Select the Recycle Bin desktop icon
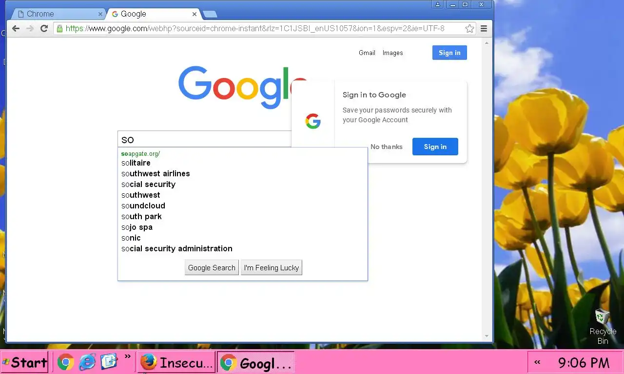 coord(603,326)
